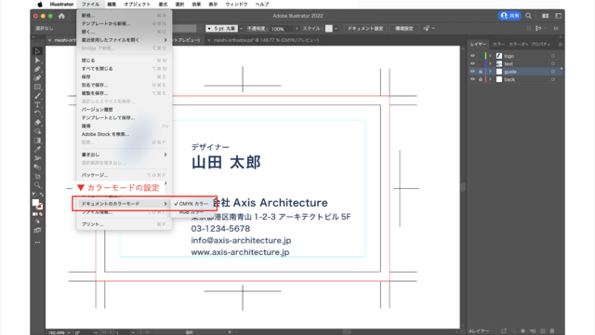
Task: Open the 5 pt brush definition dropdown
Action: 241,29
